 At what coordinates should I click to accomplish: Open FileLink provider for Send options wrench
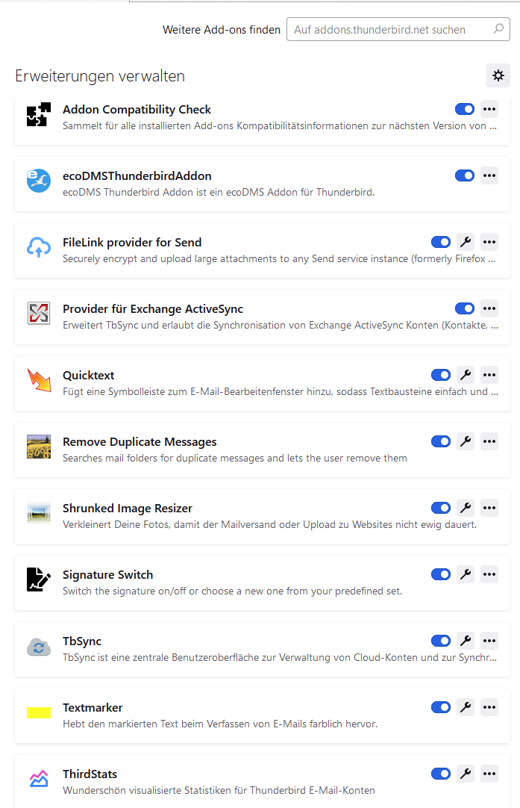point(466,242)
